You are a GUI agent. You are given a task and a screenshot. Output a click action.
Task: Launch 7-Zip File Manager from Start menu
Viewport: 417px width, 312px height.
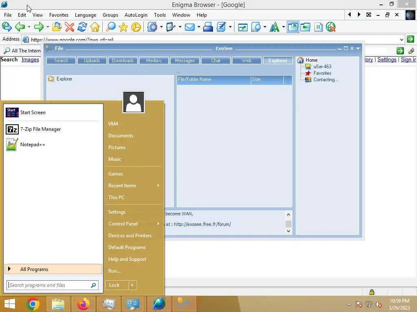[x=53, y=129]
